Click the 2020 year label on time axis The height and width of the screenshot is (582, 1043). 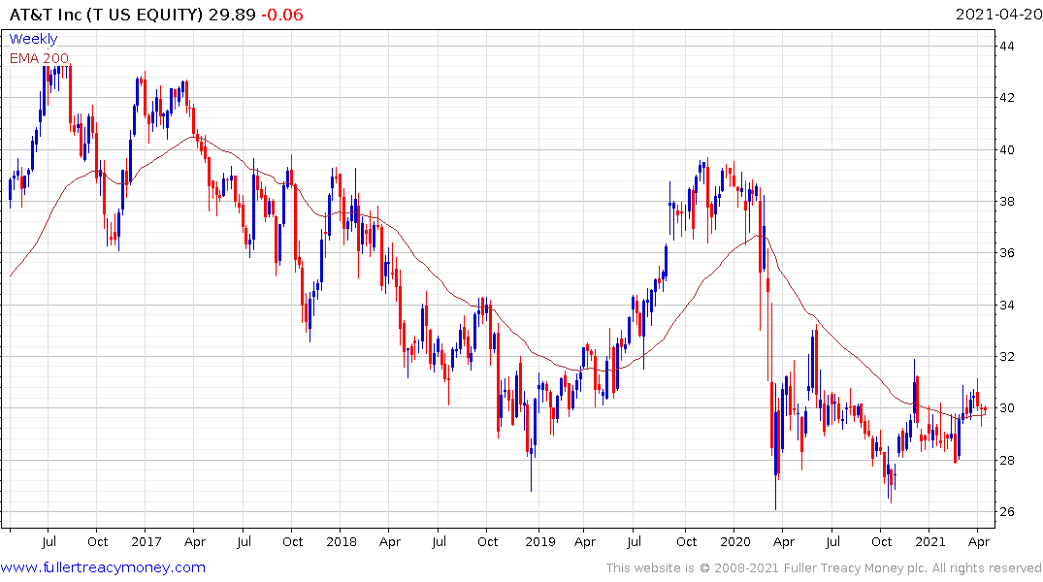click(735, 541)
